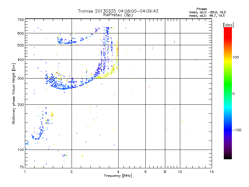Click the green zero-degree region of colorbar

tap(228, 93)
